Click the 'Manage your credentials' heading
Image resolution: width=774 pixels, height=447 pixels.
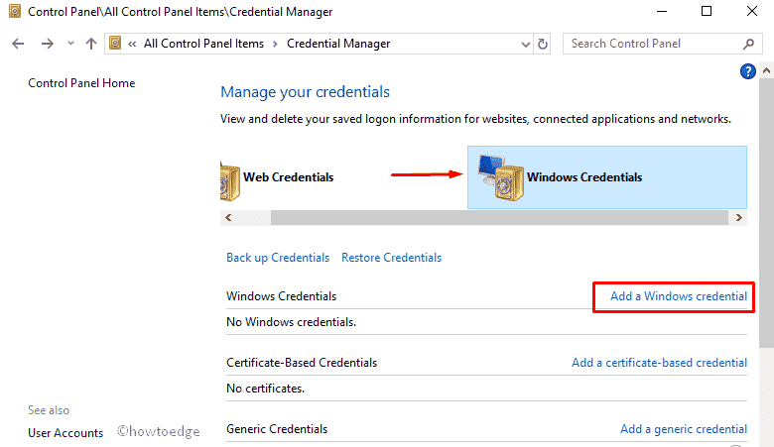(305, 92)
